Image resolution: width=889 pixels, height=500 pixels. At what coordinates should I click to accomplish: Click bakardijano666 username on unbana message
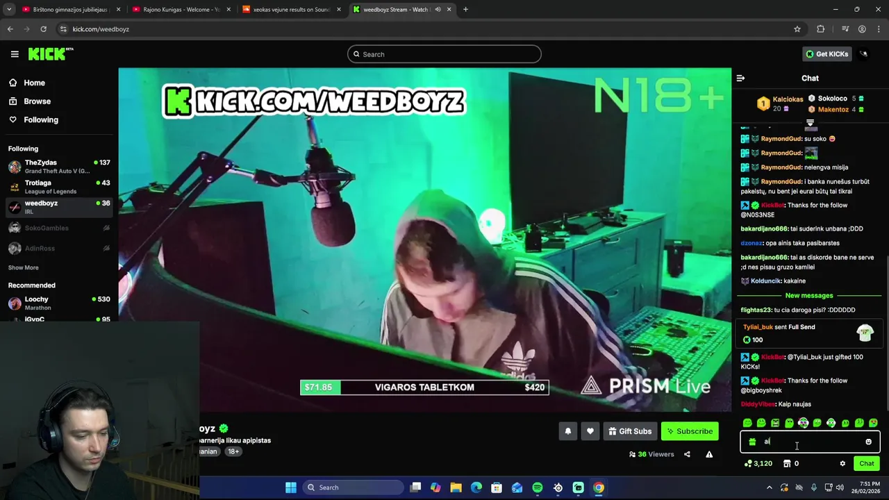764,228
